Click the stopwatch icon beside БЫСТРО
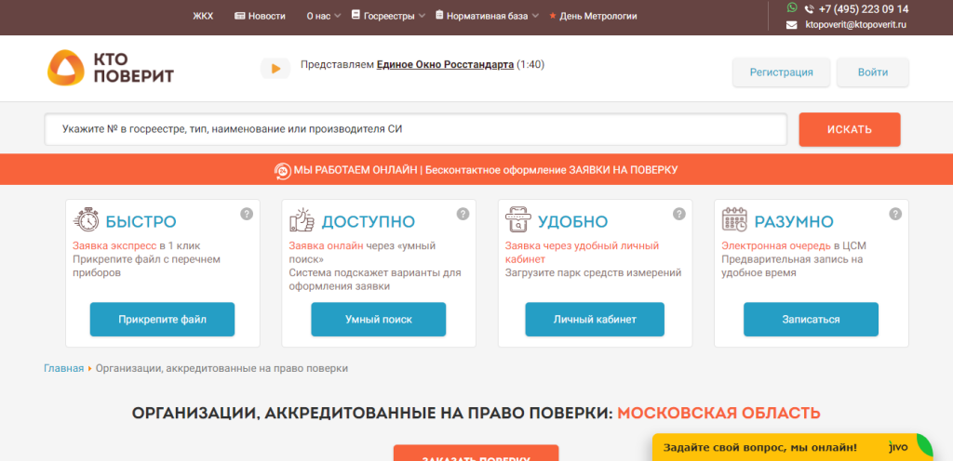Viewport: 953px width, 461px height. pos(87,221)
